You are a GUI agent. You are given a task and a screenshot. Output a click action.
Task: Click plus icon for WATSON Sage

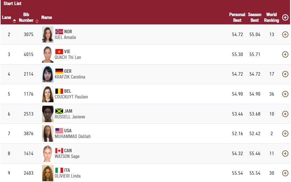tap(285, 154)
